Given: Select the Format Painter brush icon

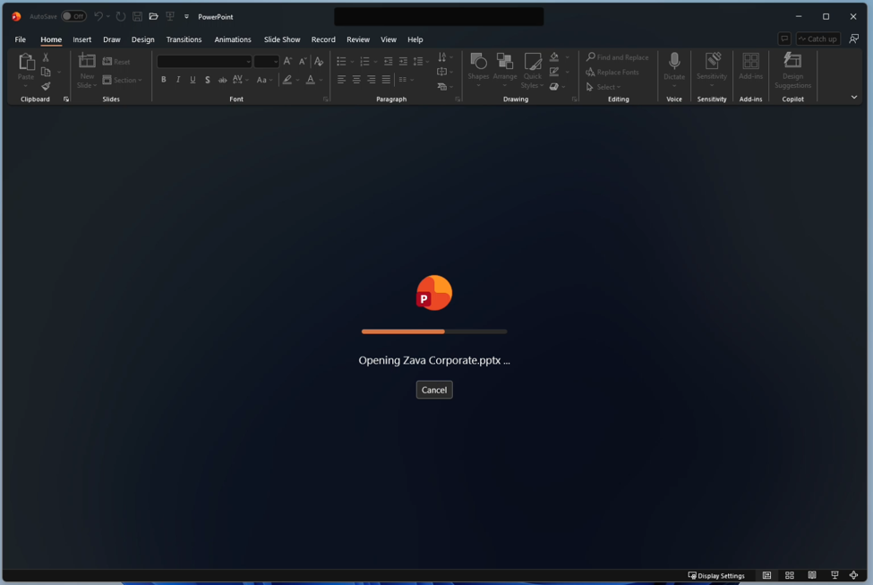Looking at the screenshot, I should [x=46, y=86].
